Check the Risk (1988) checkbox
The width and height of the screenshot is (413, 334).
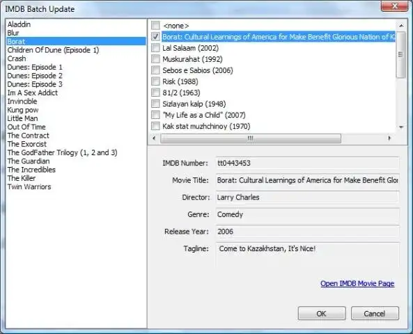click(155, 81)
